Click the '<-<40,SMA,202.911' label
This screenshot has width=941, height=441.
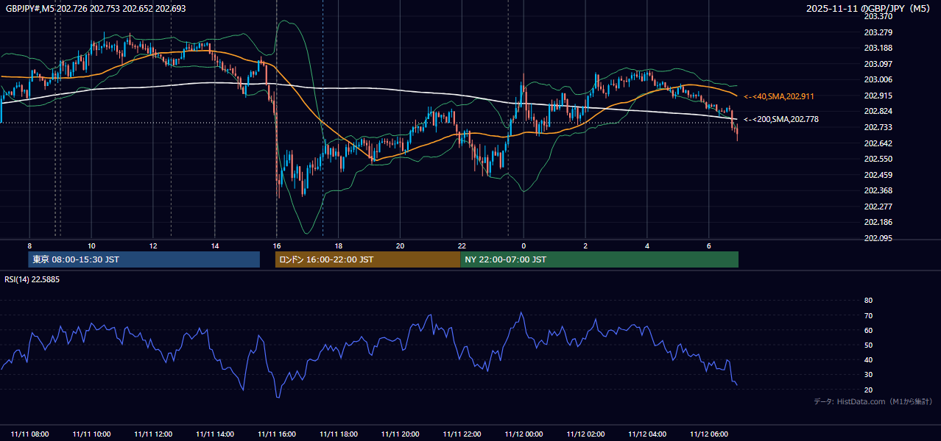778,96
